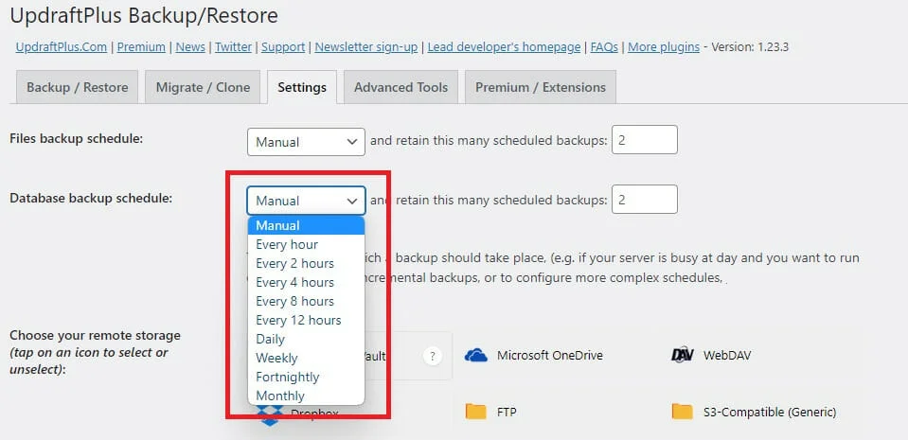Select WebDAV storage label
Screen dimensions: 908x440
point(727,355)
